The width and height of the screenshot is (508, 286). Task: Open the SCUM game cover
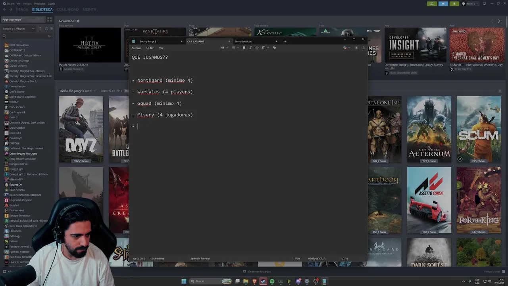(x=479, y=129)
